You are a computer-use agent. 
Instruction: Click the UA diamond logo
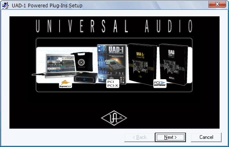tap(114, 118)
